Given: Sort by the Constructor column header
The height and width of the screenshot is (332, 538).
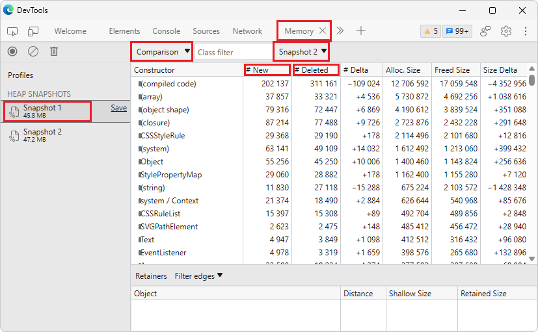Looking at the screenshot, I should 187,70.
